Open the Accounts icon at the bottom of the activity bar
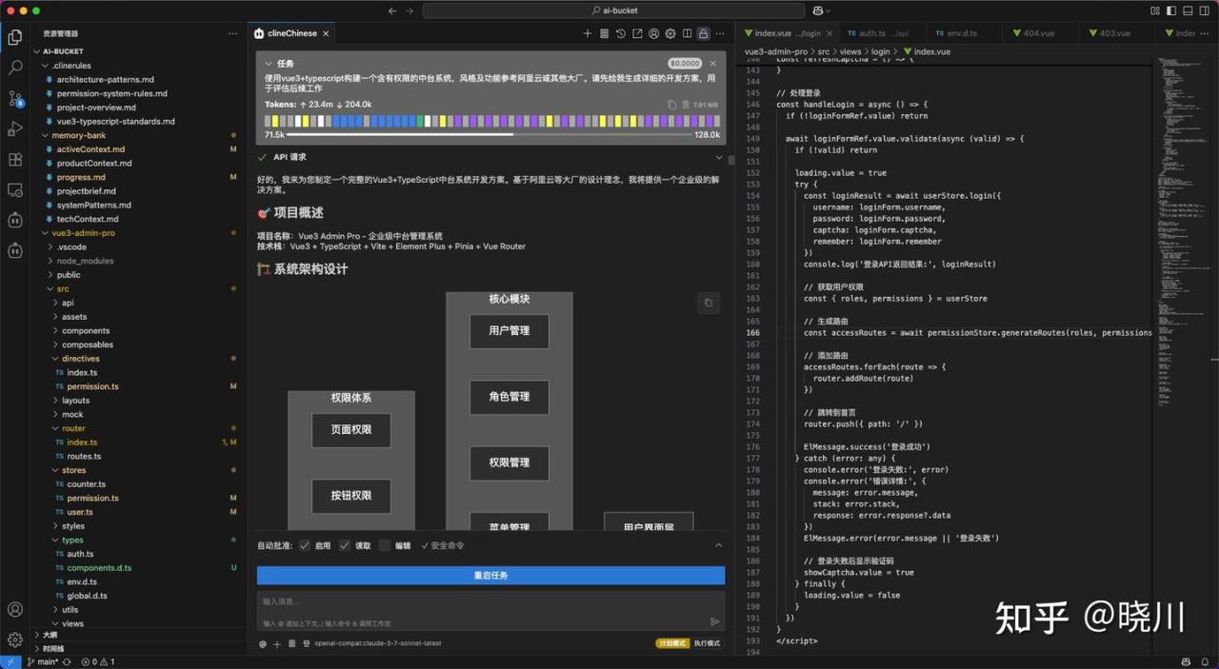 pos(15,609)
